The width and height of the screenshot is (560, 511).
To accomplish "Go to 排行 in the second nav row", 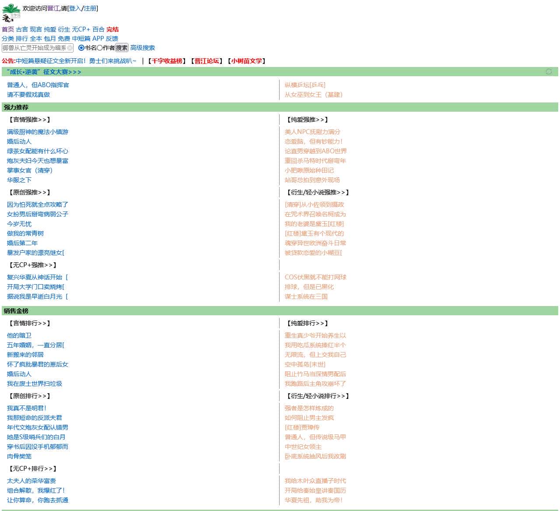I will pos(22,39).
